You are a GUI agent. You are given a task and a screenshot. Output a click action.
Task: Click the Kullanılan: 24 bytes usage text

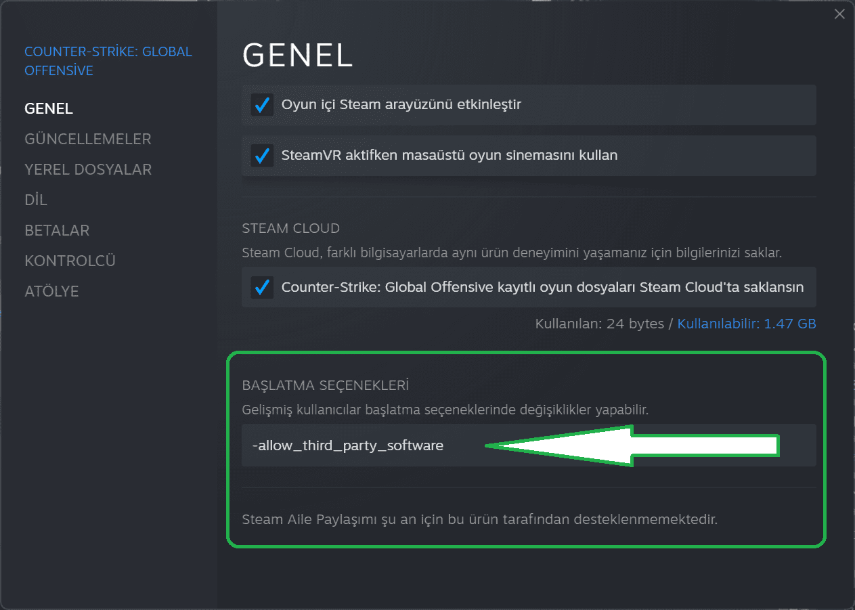click(x=600, y=324)
